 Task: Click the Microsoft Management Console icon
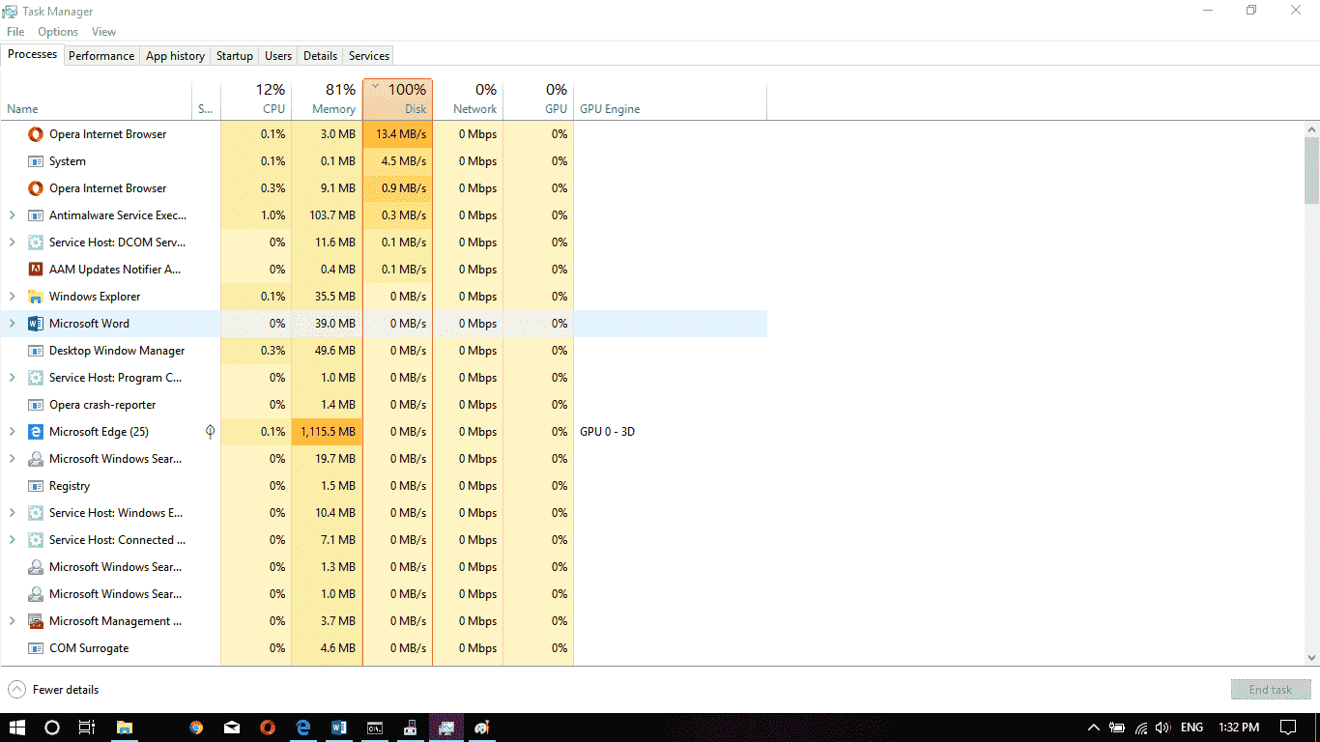pyautogui.click(x=36, y=621)
